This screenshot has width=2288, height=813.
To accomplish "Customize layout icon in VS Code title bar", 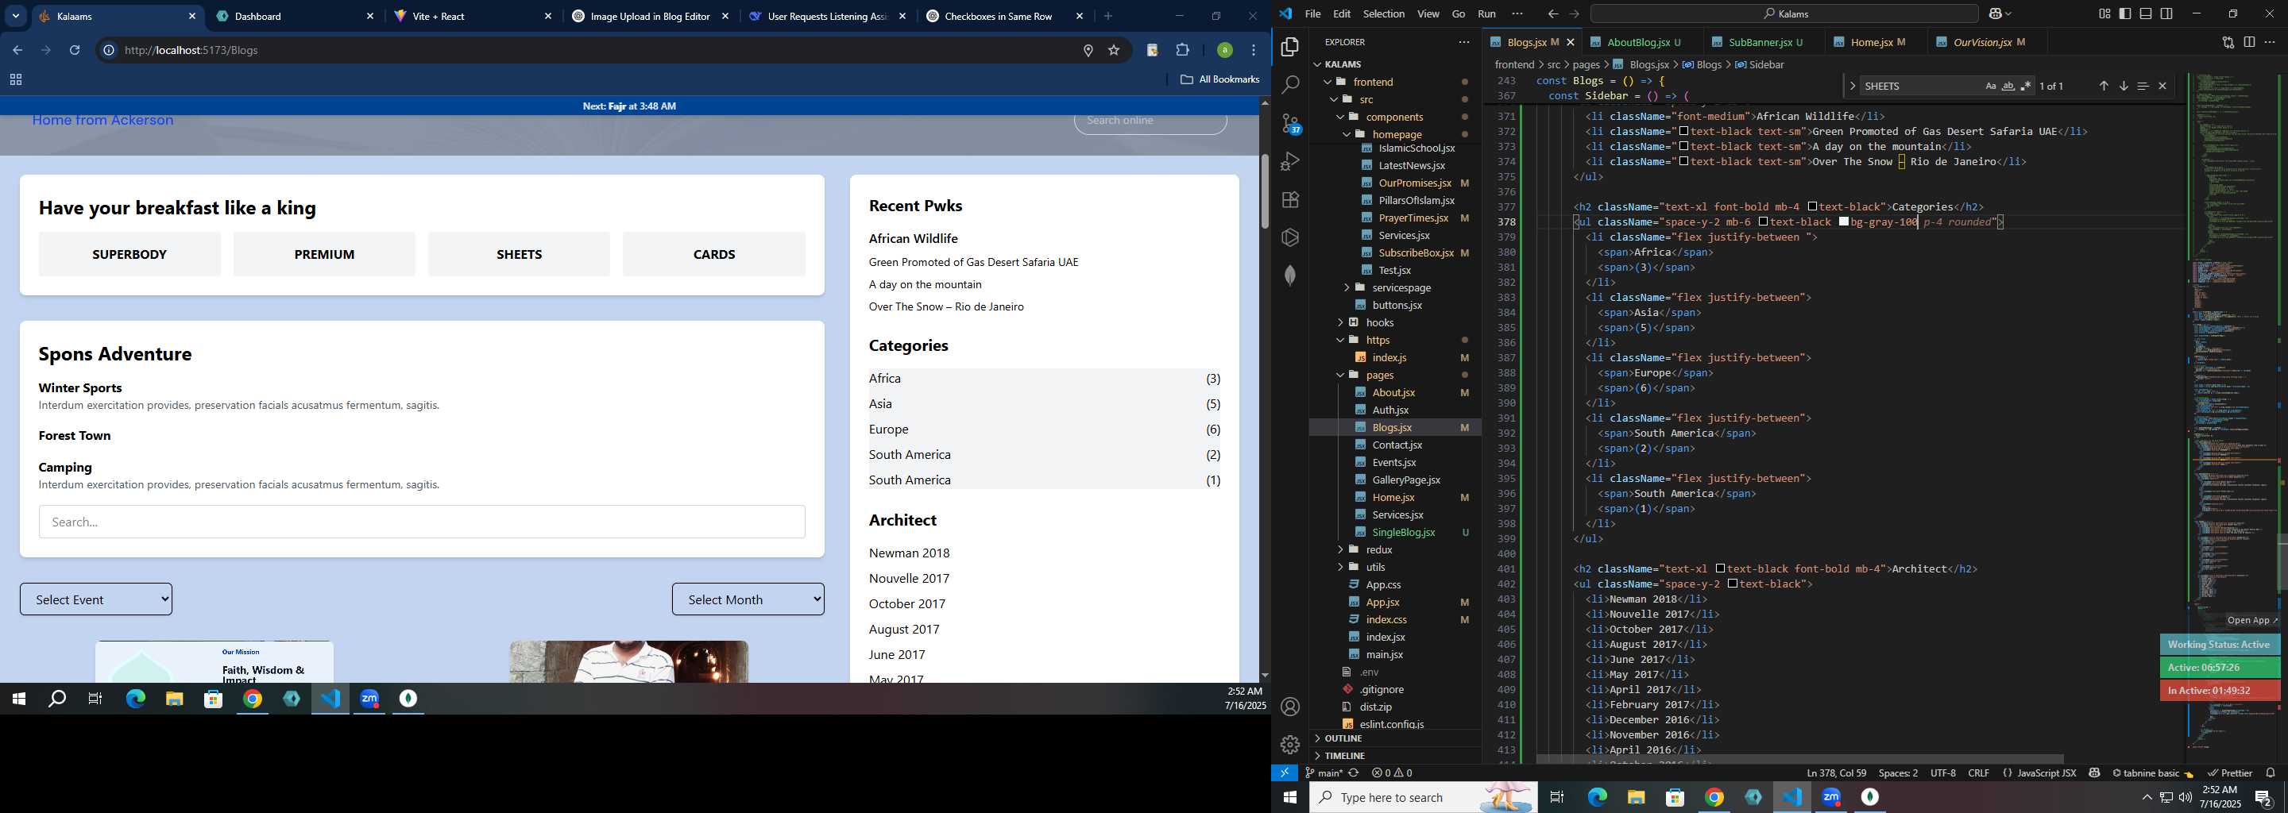I will (2104, 13).
